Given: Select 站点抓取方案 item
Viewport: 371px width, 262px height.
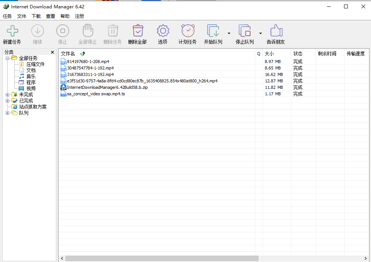Looking at the screenshot, I should 33,107.
